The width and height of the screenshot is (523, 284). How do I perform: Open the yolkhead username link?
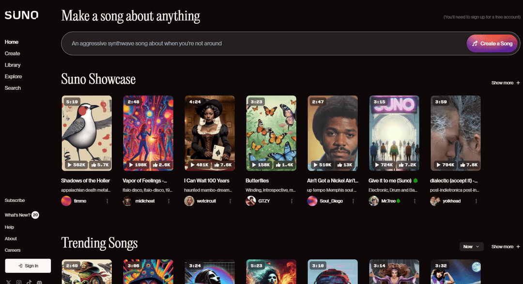tap(452, 201)
